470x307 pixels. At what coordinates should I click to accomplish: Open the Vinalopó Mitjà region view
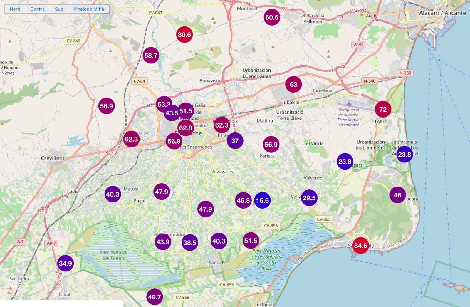click(x=88, y=9)
